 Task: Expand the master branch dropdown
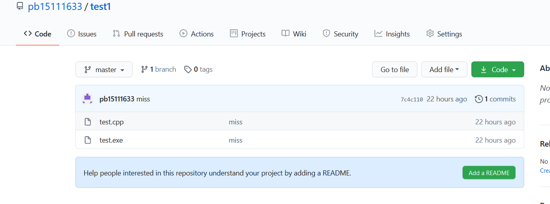coord(104,70)
